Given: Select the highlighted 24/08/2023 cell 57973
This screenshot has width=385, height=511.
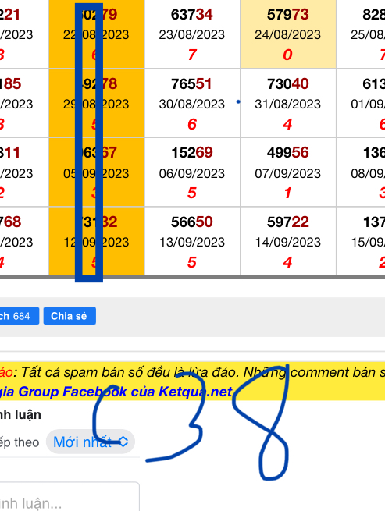Looking at the screenshot, I should click(288, 34).
